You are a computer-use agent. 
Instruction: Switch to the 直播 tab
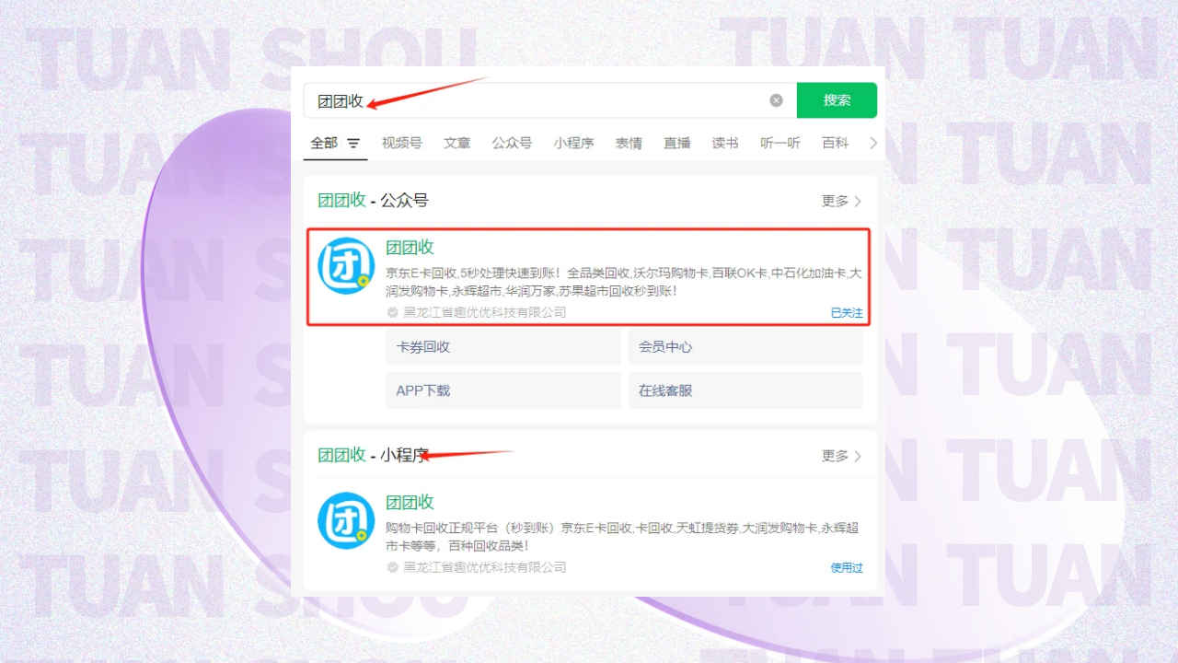pos(677,143)
